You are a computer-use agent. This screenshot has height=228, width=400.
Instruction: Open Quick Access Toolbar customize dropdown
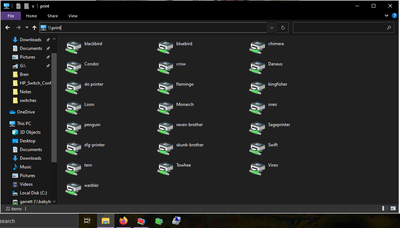point(33,7)
